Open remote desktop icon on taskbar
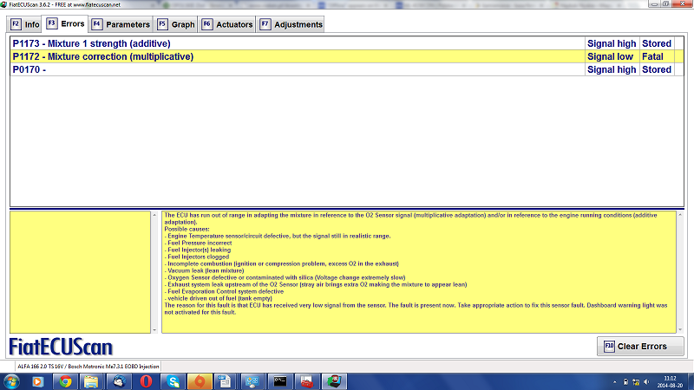This screenshot has height=390, width=694. (252, 381)
